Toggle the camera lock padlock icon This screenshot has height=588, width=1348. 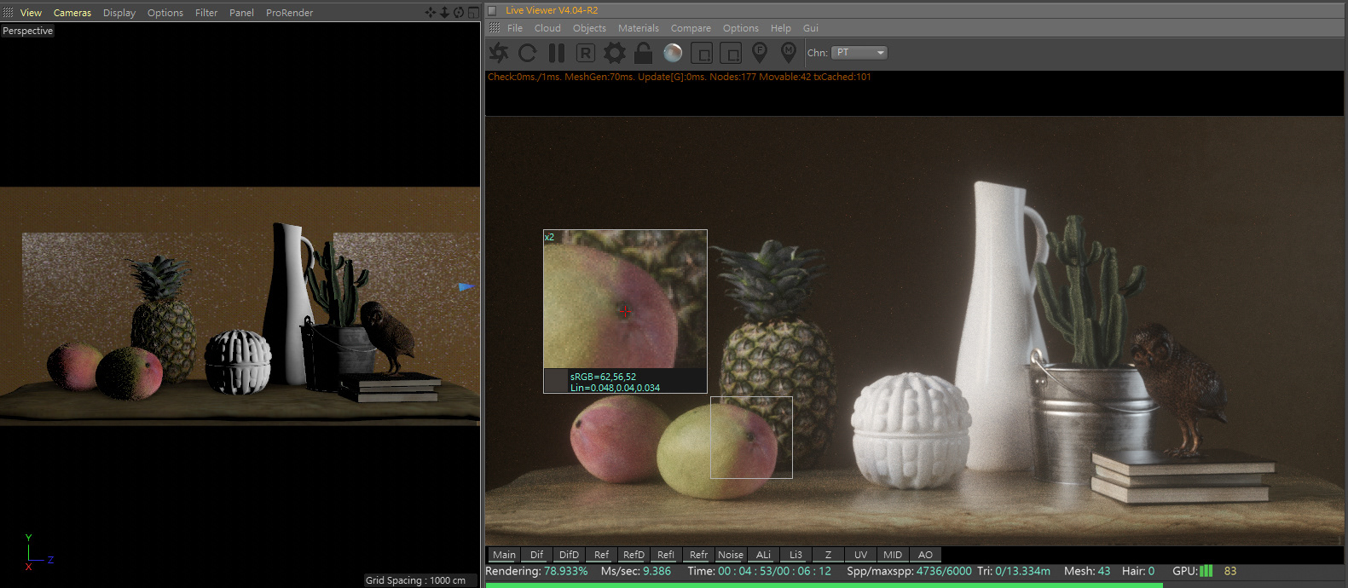pos(644,53)
